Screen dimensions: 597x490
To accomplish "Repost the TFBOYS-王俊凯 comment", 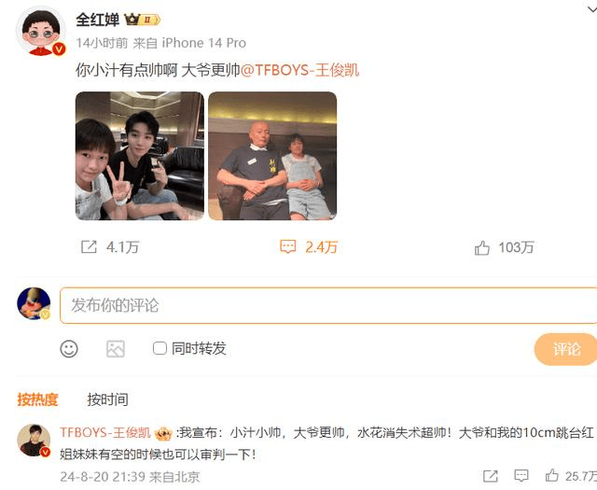I will 491,476.
